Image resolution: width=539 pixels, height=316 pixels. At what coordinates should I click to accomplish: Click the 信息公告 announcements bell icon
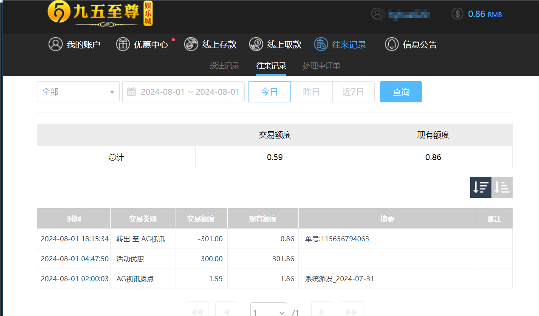point(392,44)
